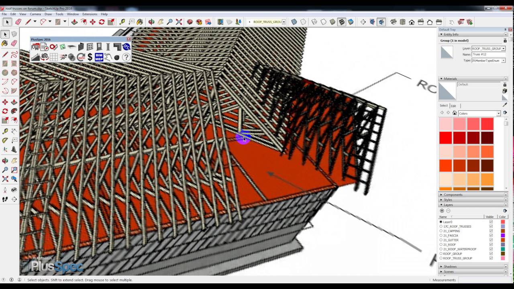The image size is (514, 289).
Task: Click the Layers Color column header
Action: pyautogui.click(x=502, y=217)
